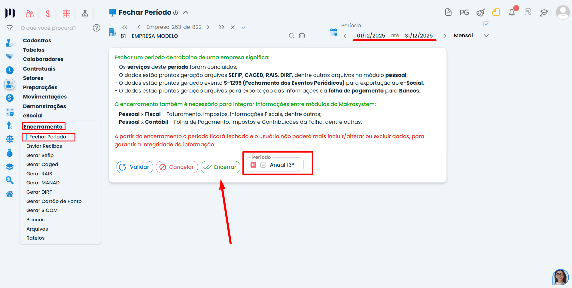Open the yellow sticky note icon
The image size is (572, 288).
(496, 12)
